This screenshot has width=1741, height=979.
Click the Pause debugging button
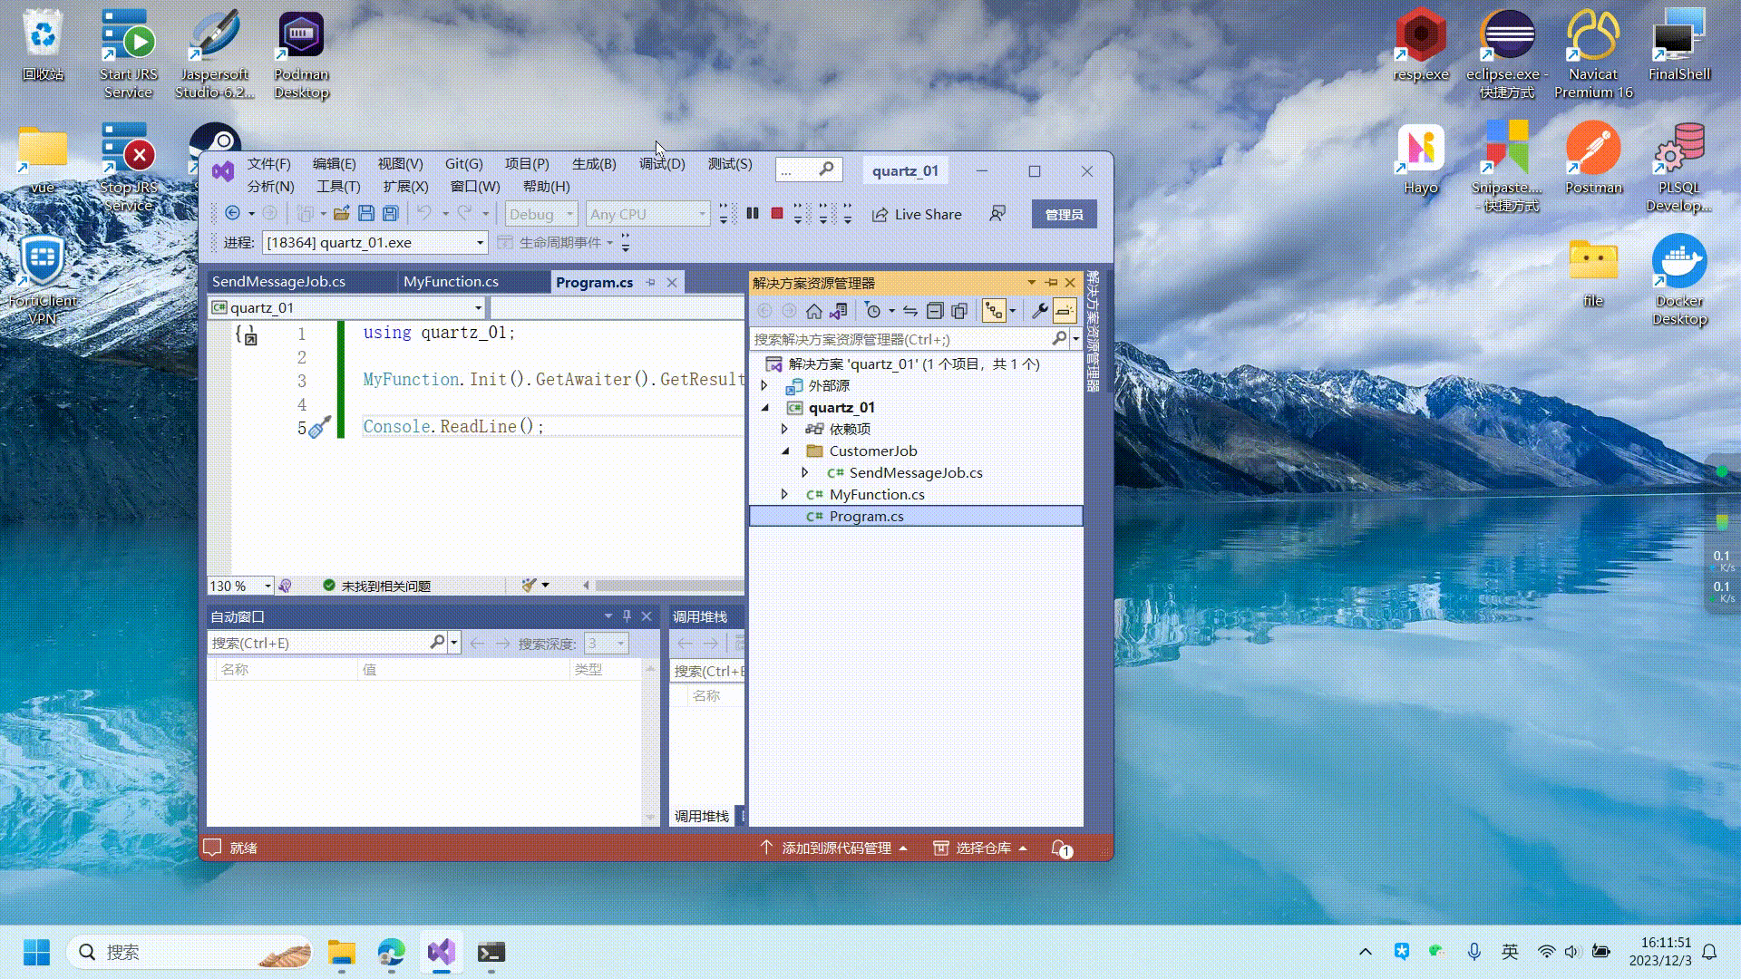click(x=753, y=214)
